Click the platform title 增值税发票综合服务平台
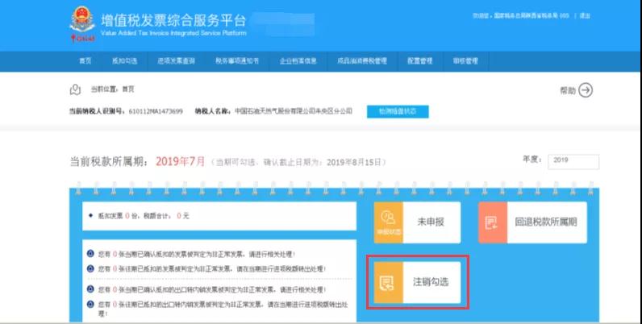Viewport: 642px width, 324px height. [173, 20]
